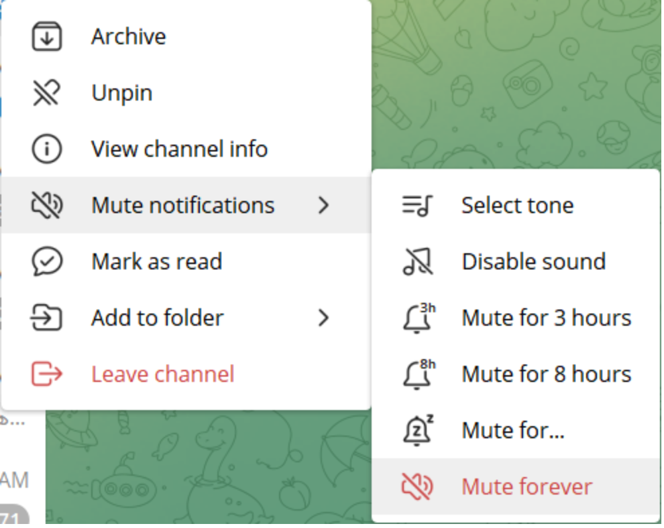This screenshot has height=528, width=664.
Task: Expand the Add to folder submenu arrow
Action: pos(324,318)
